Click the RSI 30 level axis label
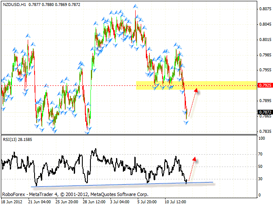273x205 pixels. [x=261, y=179]
